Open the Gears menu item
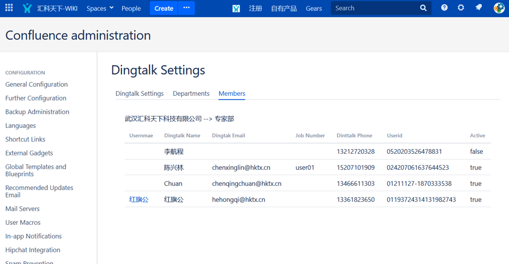Screen dimensions: 509x264 [x=314, y=8]
